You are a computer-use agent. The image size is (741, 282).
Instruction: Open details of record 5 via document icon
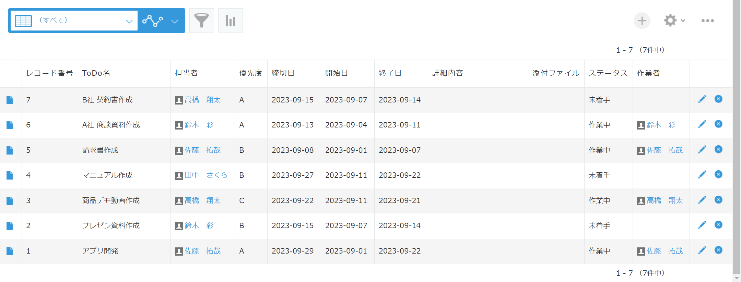tap(10, 150)
